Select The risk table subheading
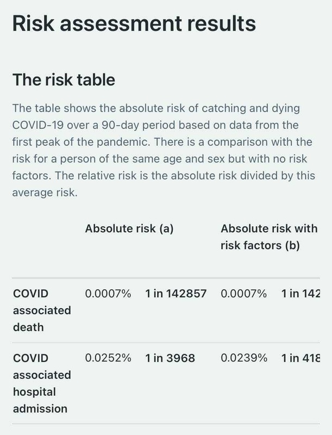Viewport: 332px width, 435px height. 64,80
